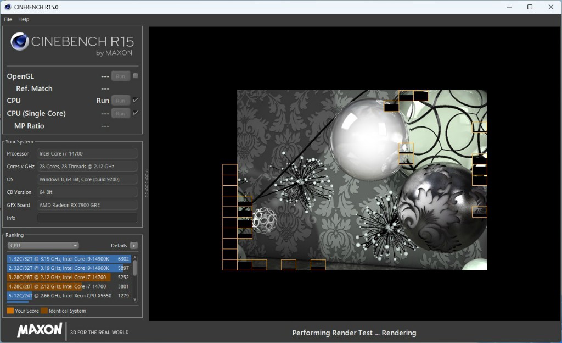Click the Identical System legend swatch
This screenshot has height=343, width=562.
(44, 311)
